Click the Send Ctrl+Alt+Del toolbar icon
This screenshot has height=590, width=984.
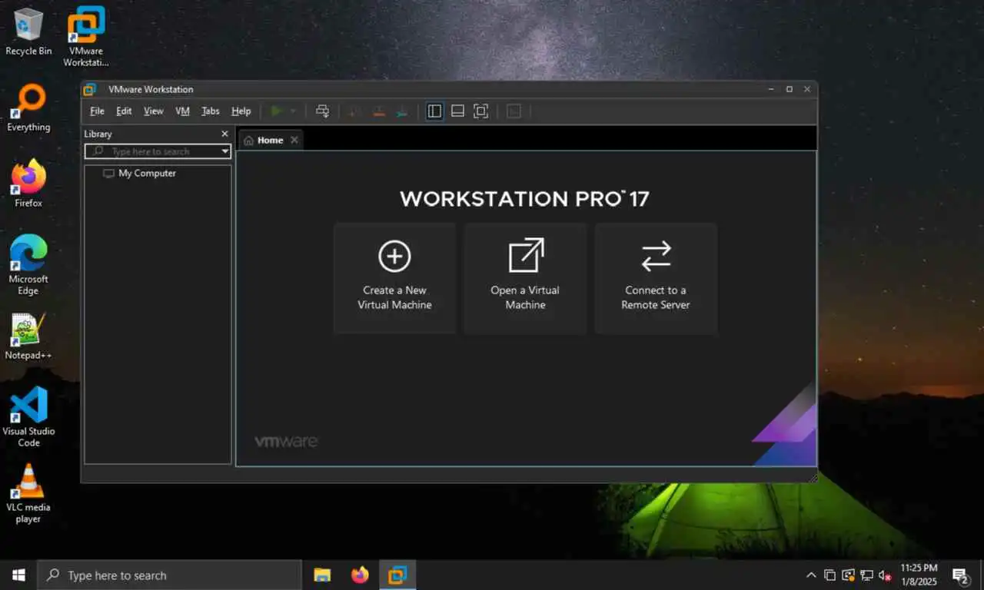coord(323,111)
